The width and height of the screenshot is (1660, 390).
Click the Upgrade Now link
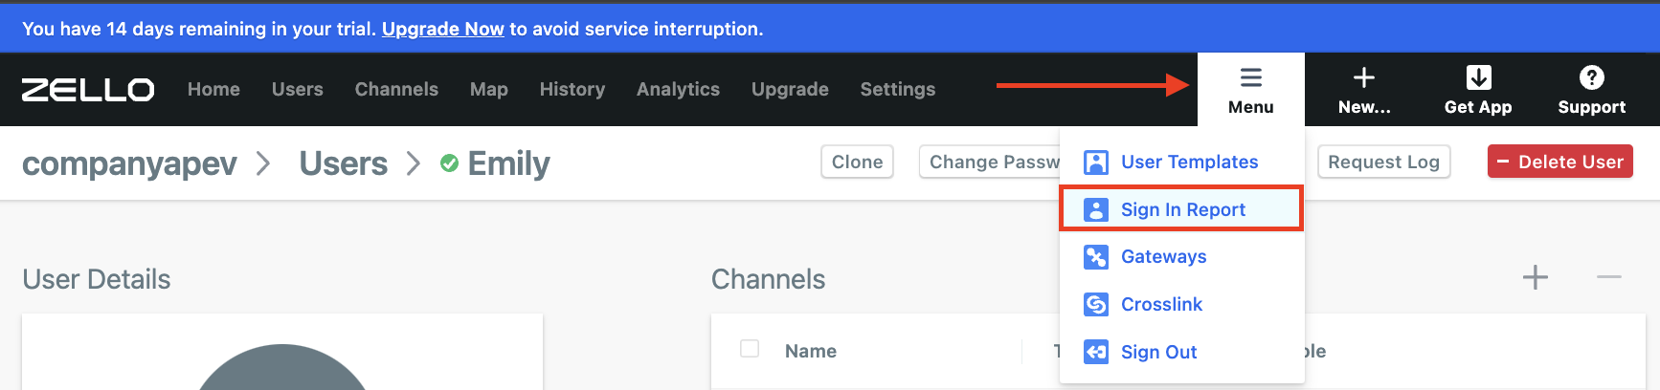coord(442,30)
